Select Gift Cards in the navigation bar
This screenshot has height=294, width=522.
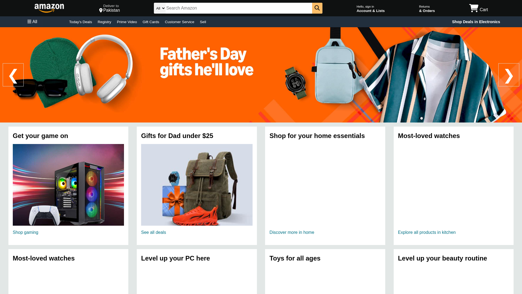[151, 22]
